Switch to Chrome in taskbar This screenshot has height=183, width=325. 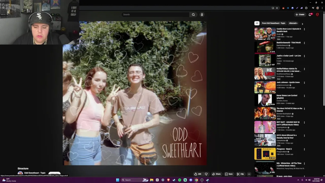pos(196,180)
